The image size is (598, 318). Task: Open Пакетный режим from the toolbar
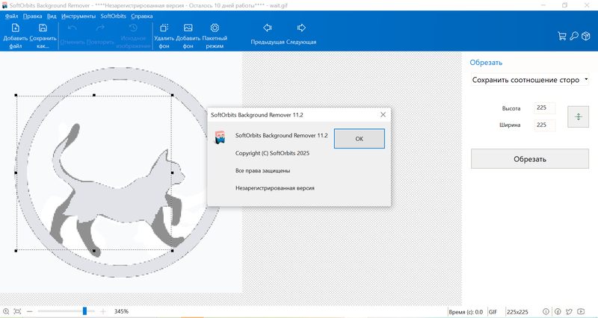pyautogui.click(x=215, y=33)
